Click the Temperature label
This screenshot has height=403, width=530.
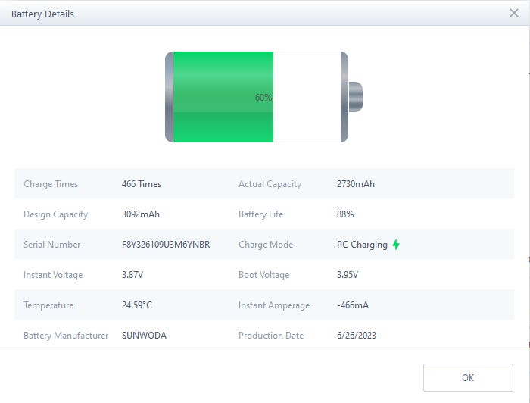click(48, 305)
